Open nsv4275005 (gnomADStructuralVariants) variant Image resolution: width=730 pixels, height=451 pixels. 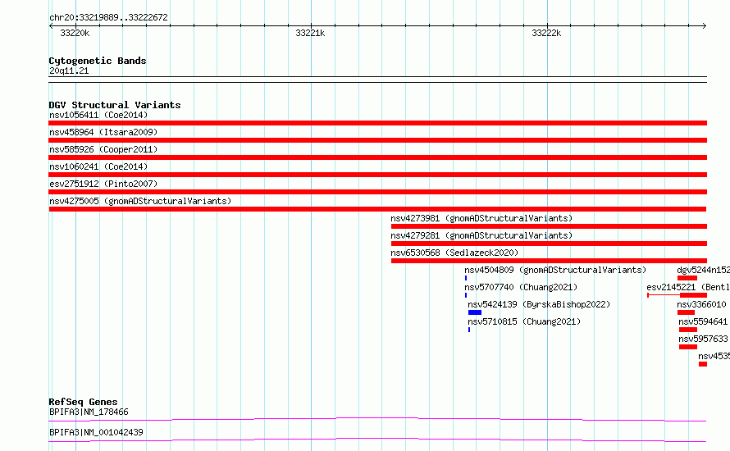(x=140, y=201)
